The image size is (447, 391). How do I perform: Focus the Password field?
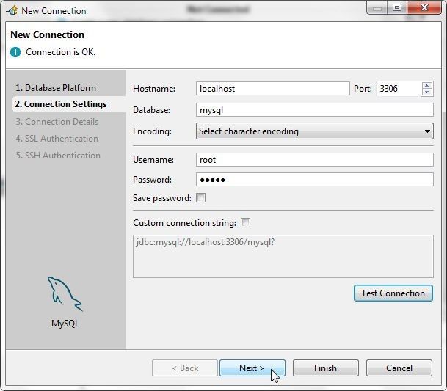[315, 180]
